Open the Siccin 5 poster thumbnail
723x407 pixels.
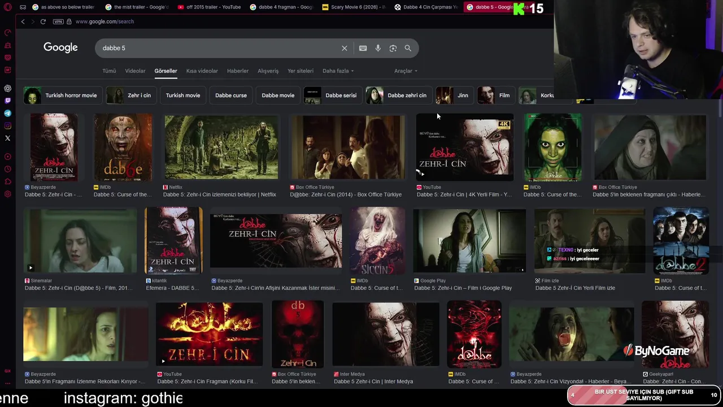(377, 241)
